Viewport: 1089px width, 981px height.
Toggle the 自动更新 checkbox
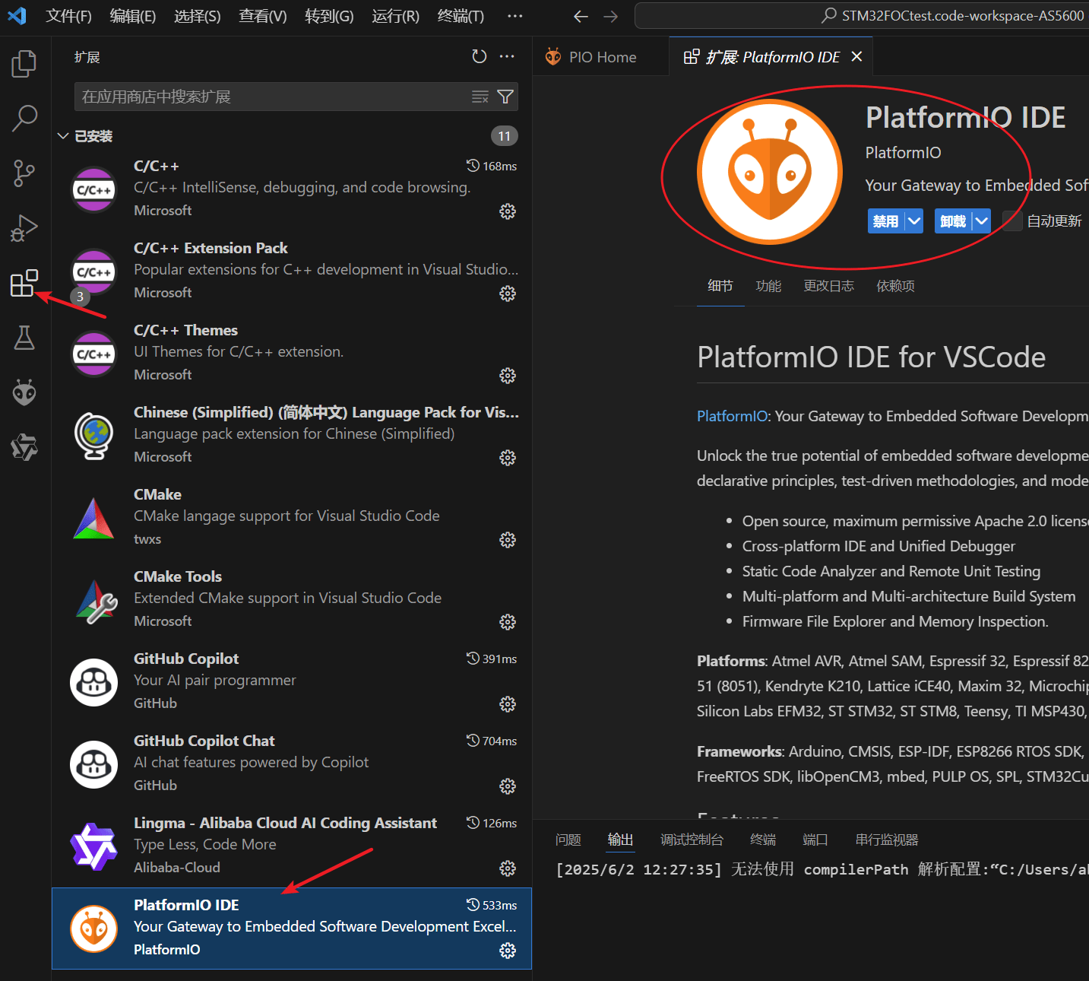(x=1012, y=221)
